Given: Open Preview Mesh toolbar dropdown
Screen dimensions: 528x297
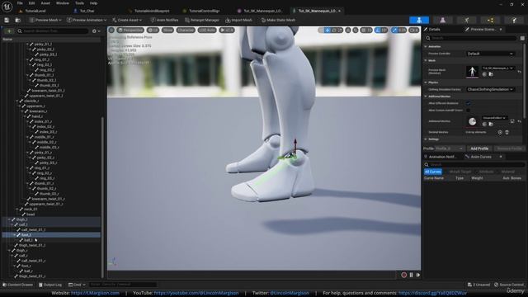Looking at the screenshot, I should point(45,20).
